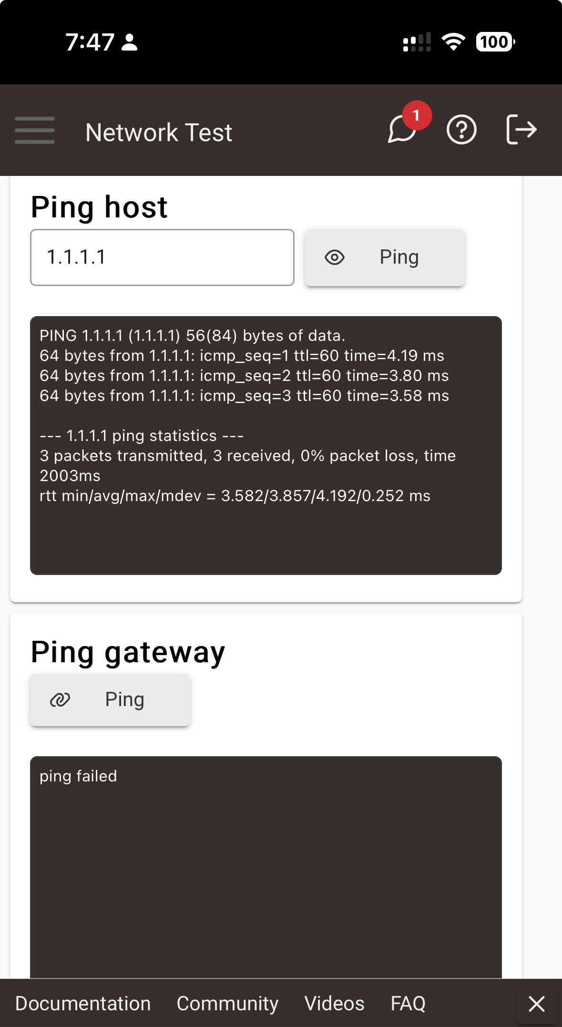Viewport: 562px width, 1027px height.
Task: Go to the Videos link
Action: click(x=334, y=1004)
